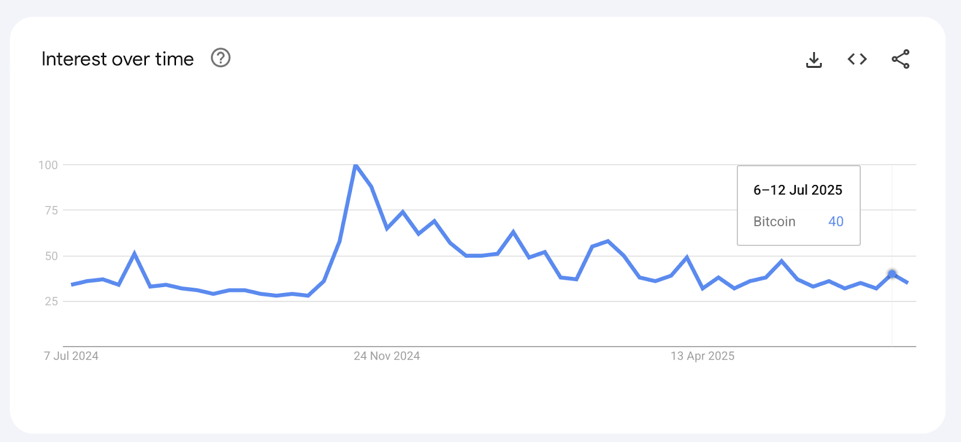This screenshot has width=961, height=442.
Task: Download the interest data as CSV
Action: point(814,59)
